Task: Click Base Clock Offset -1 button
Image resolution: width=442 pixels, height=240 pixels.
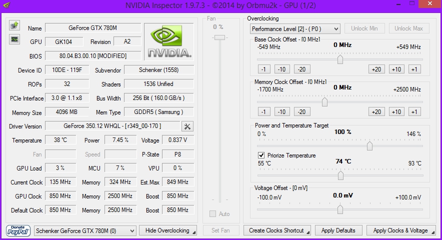Action: pyautogui.click(x=264, y=69)
